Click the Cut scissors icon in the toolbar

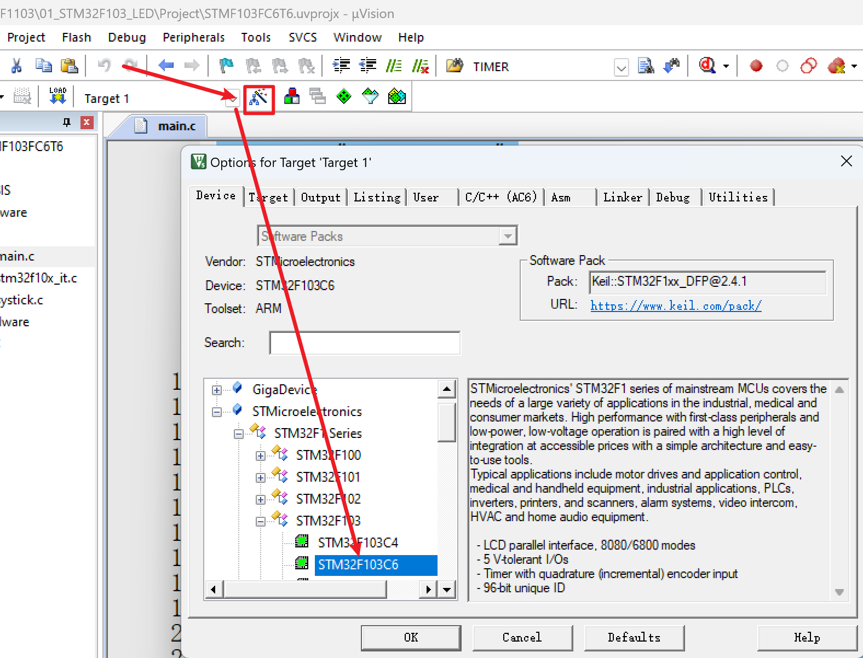point(16,66)
